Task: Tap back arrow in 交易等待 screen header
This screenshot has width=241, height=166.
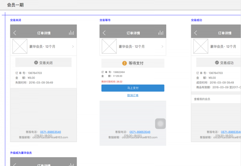Action: click(104, 33)
